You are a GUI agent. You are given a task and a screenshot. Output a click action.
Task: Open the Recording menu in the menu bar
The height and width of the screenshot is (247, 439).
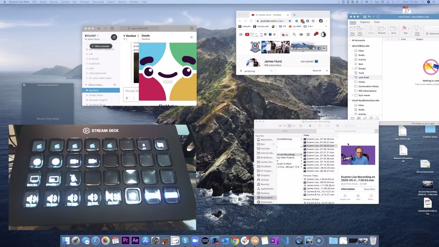pos(98,2)
